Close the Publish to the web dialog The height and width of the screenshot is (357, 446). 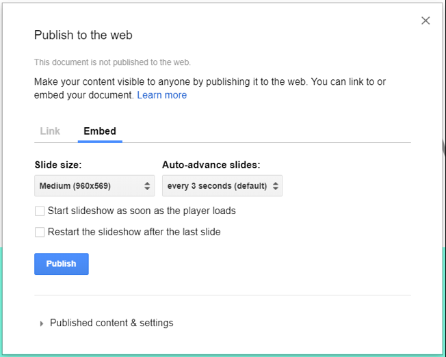coord(425,21)
